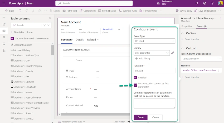Screen dimensions: 224x123
Task: Switch to Summary tab on form
Action: [x=67, y=40]
